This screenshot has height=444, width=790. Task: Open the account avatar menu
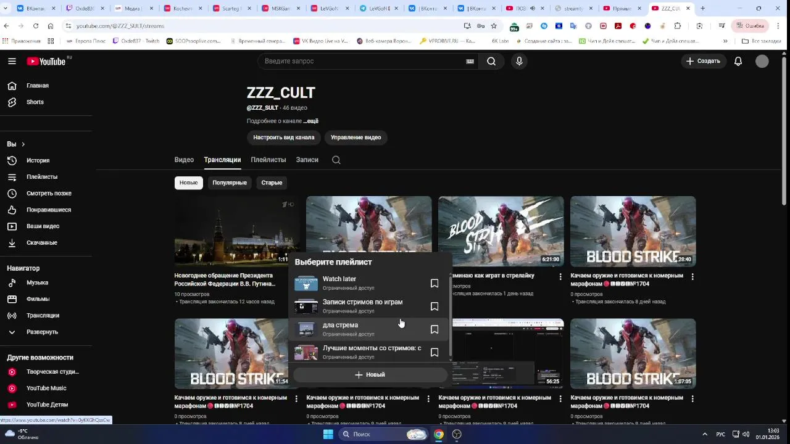[762, 61]
